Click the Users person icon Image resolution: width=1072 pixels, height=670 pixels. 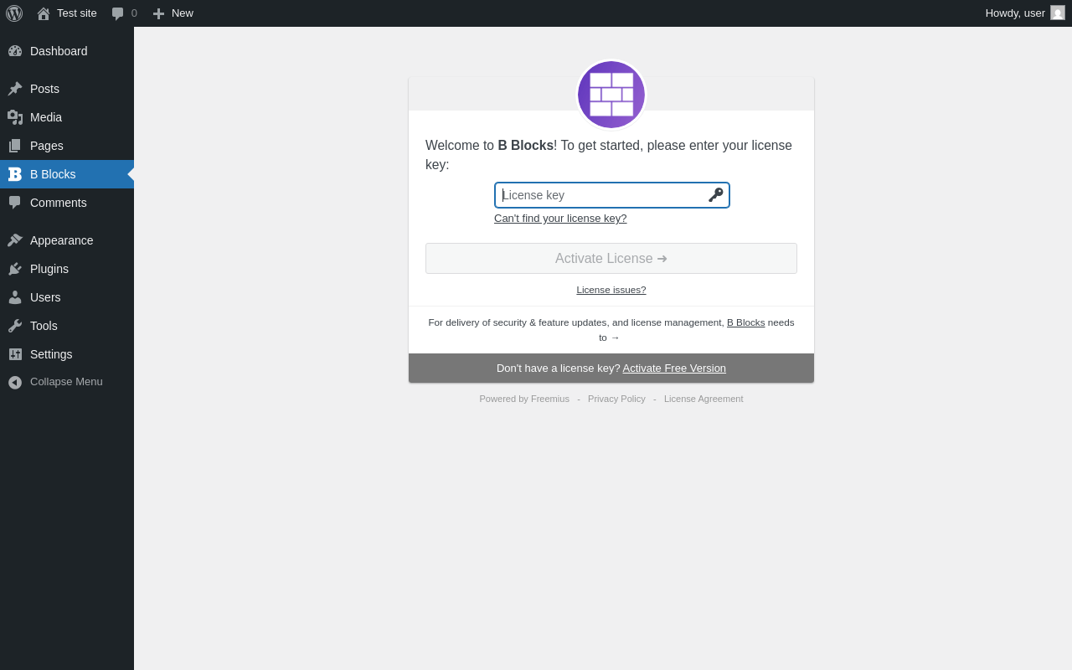pos(15,297)
